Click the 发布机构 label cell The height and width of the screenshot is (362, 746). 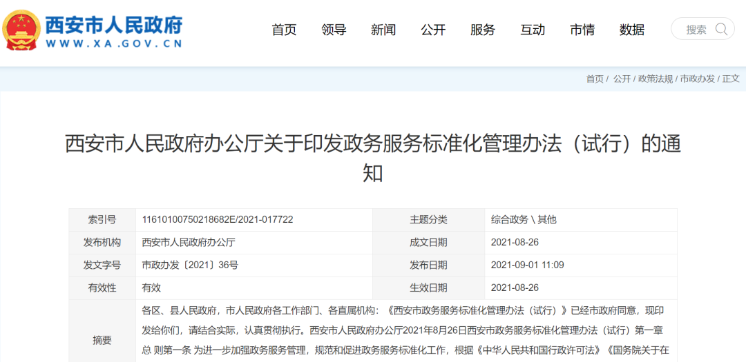pos(102,243)
